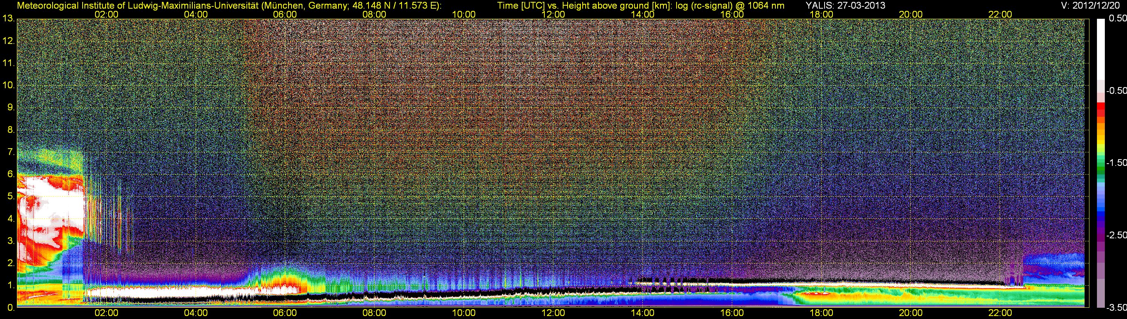This screenshot has width=1127, height=319.
Task: Click 04:00 on the bottom time axis
Action: tap(196, 313)
